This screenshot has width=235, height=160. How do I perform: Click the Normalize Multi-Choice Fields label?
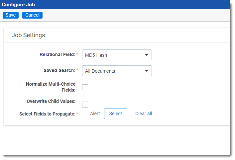tap(51, 87)
